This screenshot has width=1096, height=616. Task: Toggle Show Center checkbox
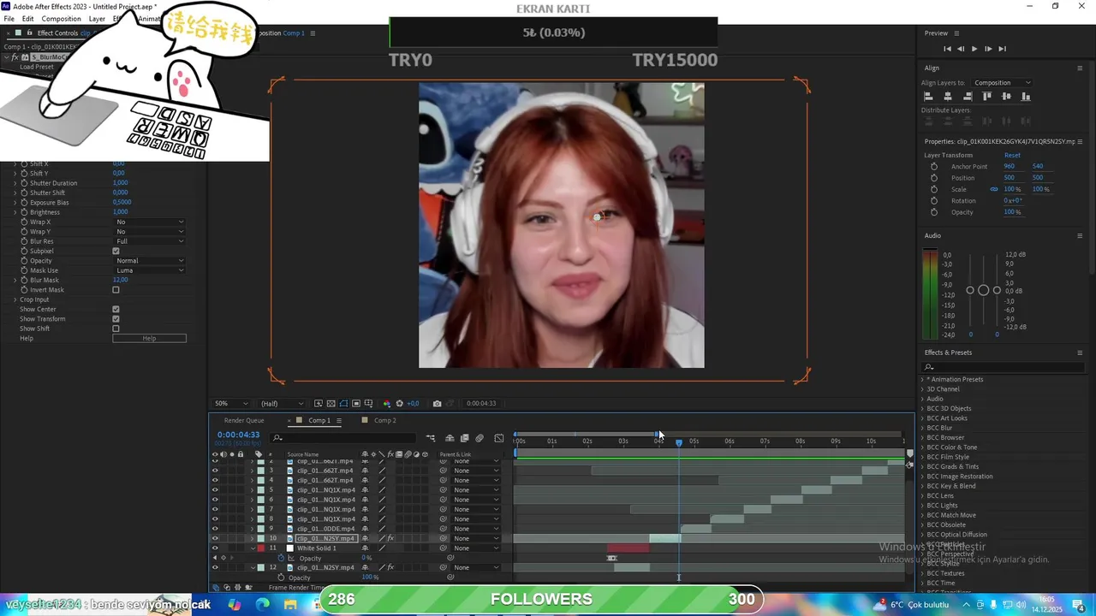[x=116, y=310]
